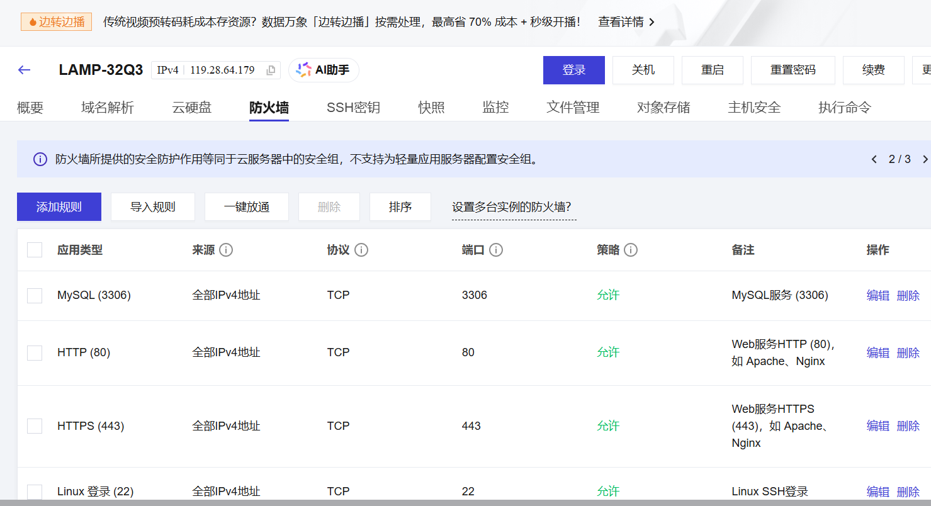
Task: Show the next notice with the right carousel arrow
Action: [925, 159]
